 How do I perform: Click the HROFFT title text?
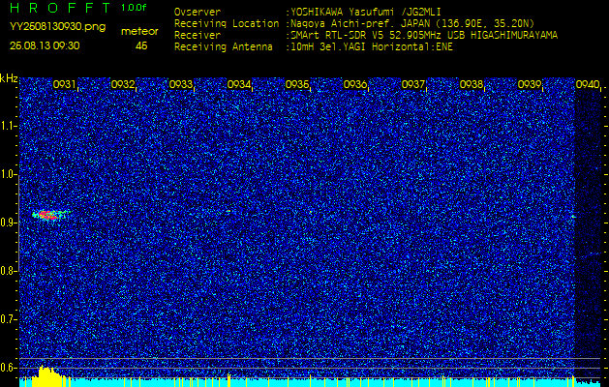[x=62, y=8]
